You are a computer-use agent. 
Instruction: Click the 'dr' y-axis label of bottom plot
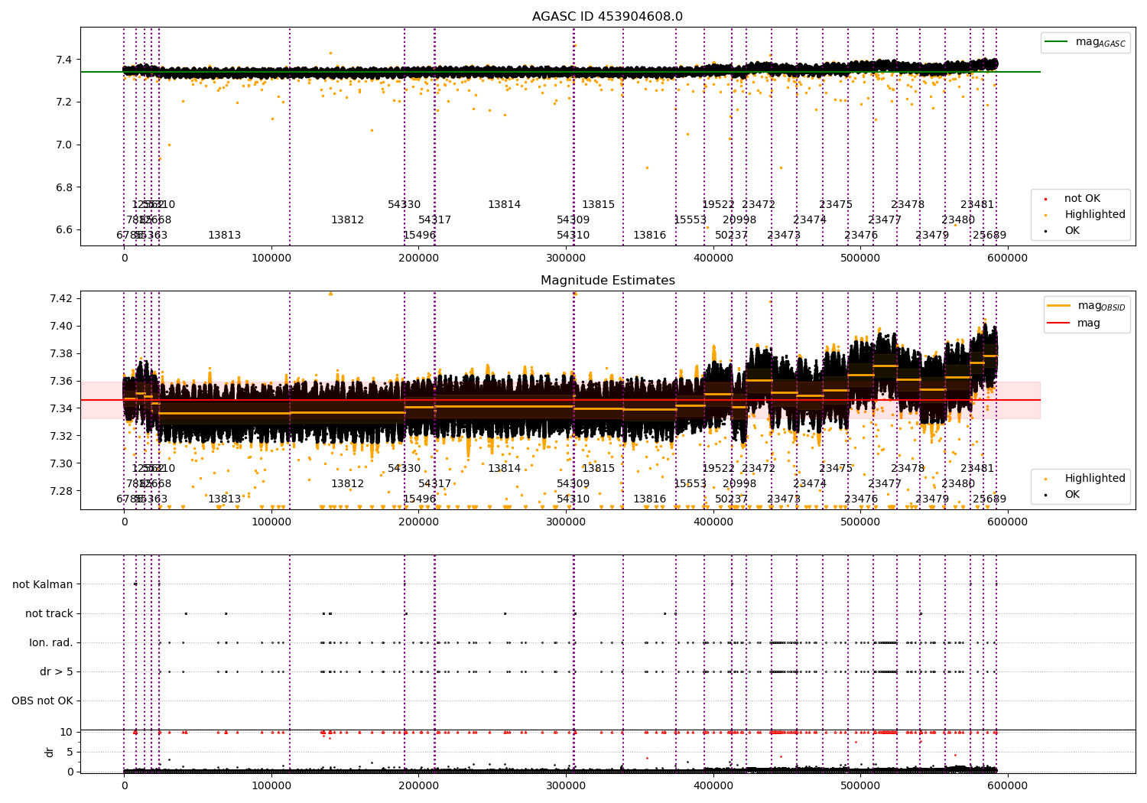pyautogui.click(x=50, y=752)
